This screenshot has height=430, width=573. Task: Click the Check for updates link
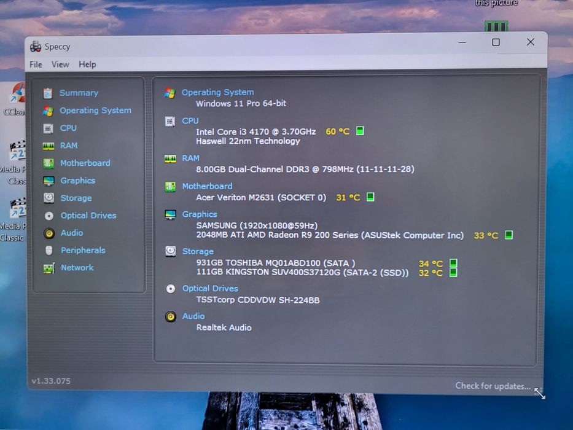[x=493, y=386]
